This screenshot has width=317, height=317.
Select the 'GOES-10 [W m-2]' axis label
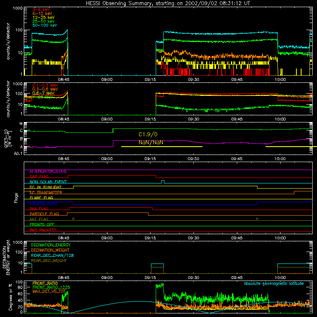pyautogui.click(x=8, y=139)
